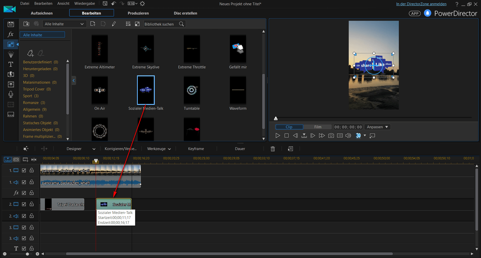Image resolution: width=481 pixels, height=258 pixels.
Task: Open the Alle Inhalte dropdown
Action: (64, 24)
